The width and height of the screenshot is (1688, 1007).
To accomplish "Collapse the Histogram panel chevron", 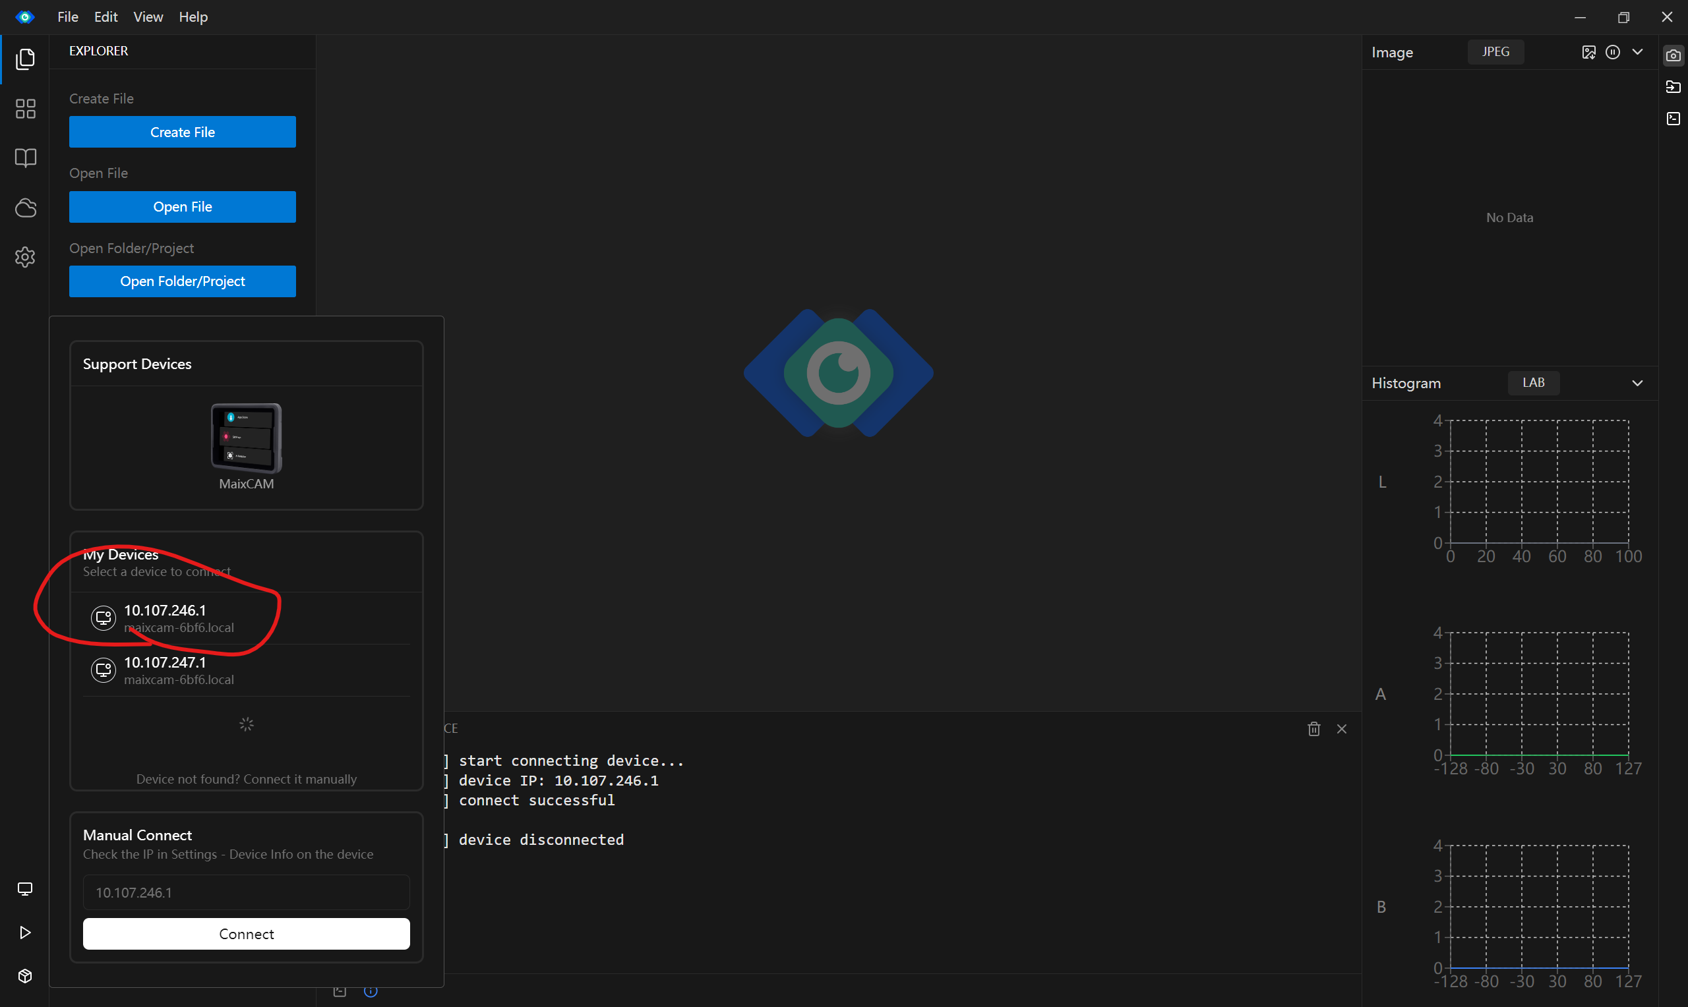I will pos(1637,384).
